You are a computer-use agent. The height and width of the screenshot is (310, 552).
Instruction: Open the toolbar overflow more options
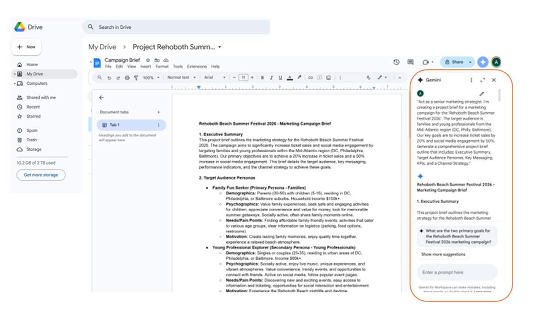tap(340, 78)
